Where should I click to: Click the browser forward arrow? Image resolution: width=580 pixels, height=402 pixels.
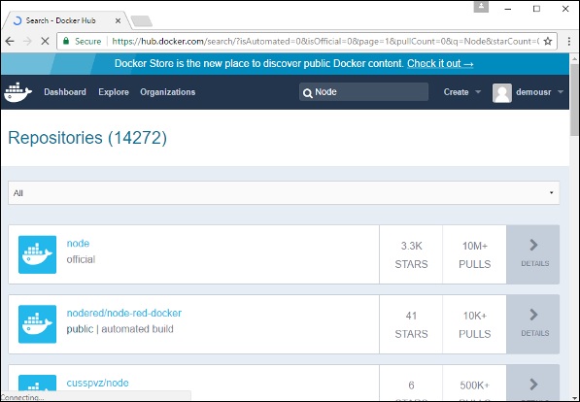tap(27, 41)
